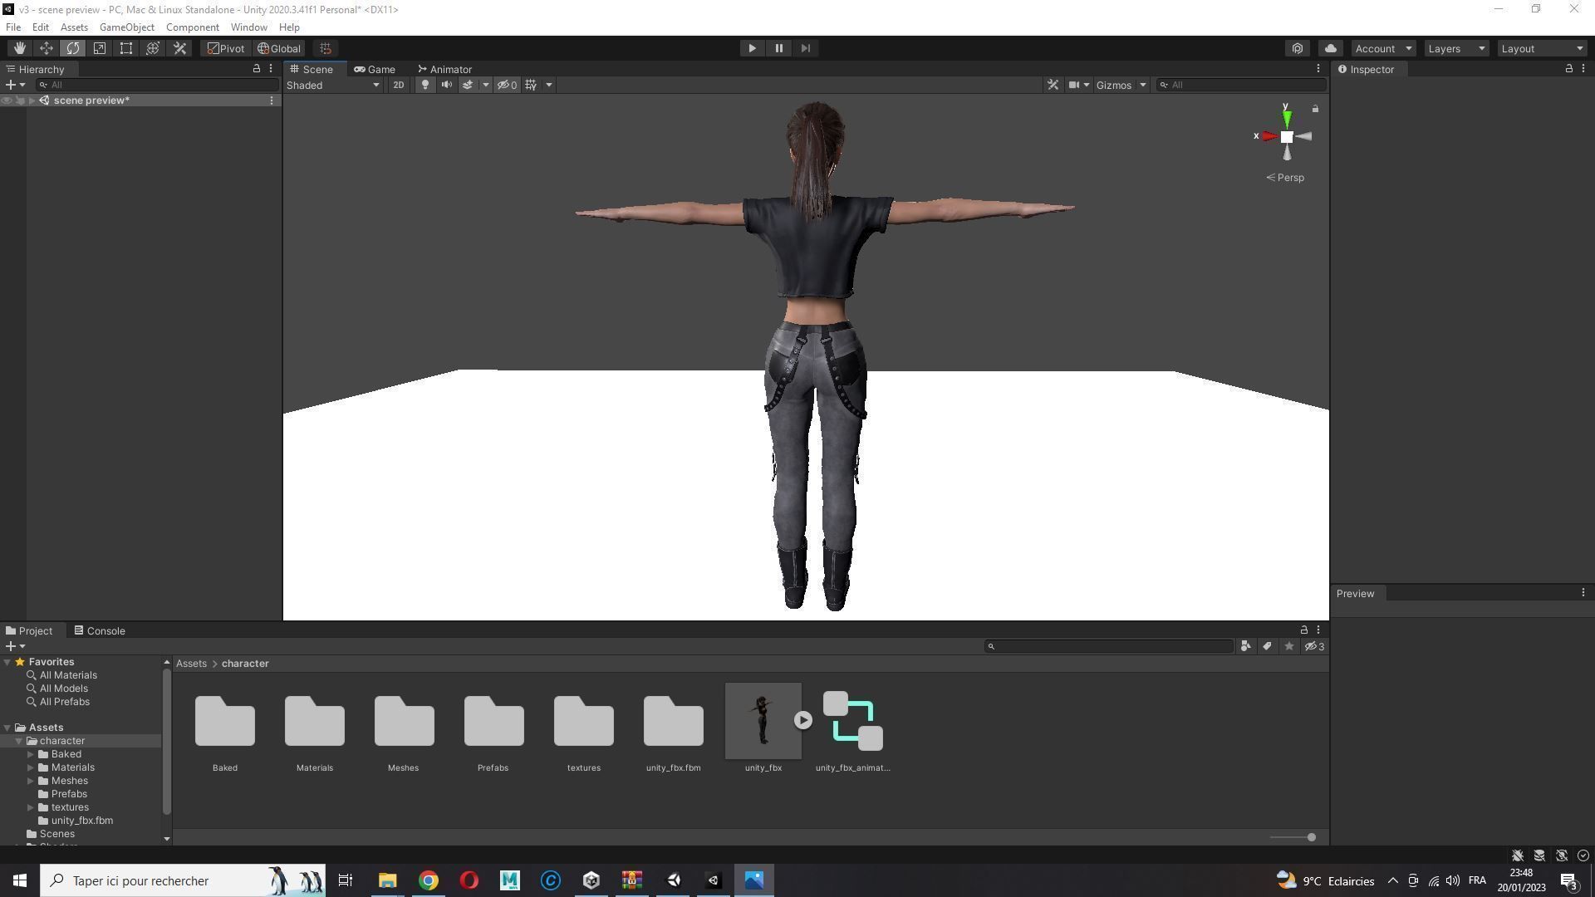
Task: Switch to the Animator tab
Action: point(445,69)
